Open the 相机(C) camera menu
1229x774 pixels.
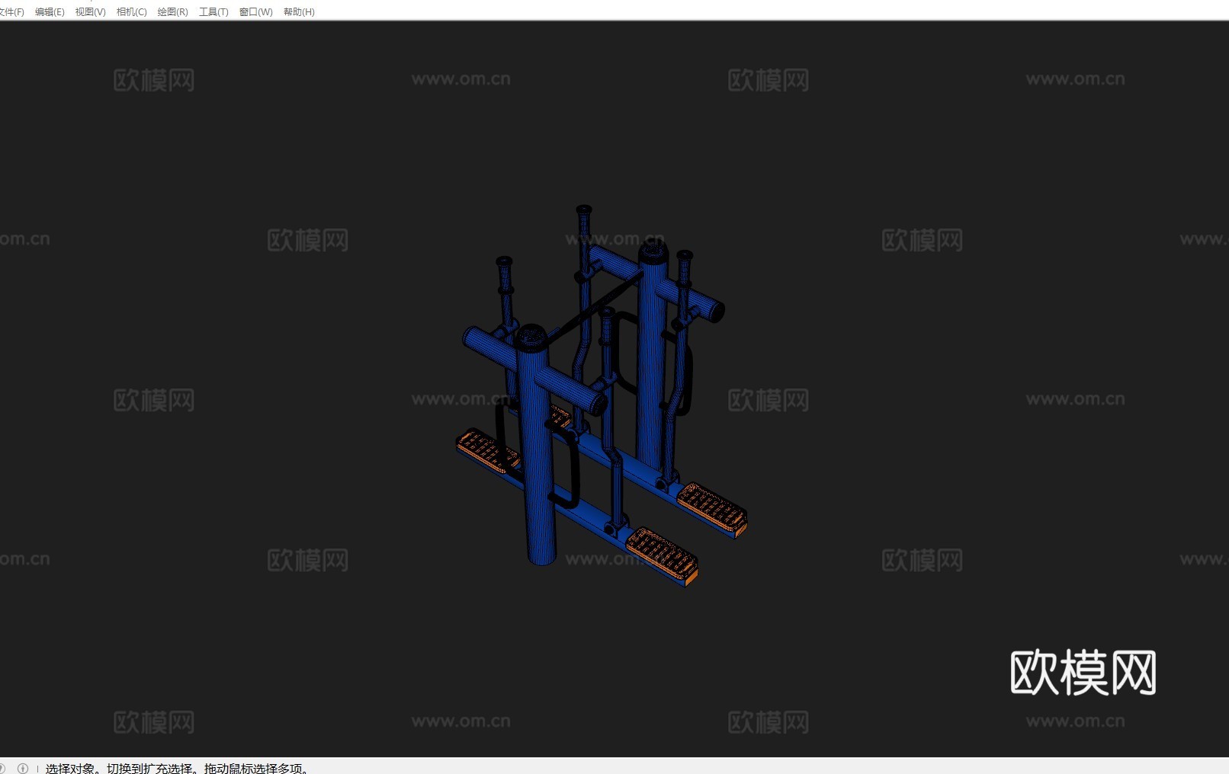131,11
